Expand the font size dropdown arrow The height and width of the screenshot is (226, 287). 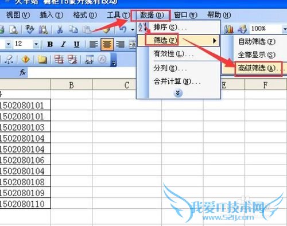36,44
